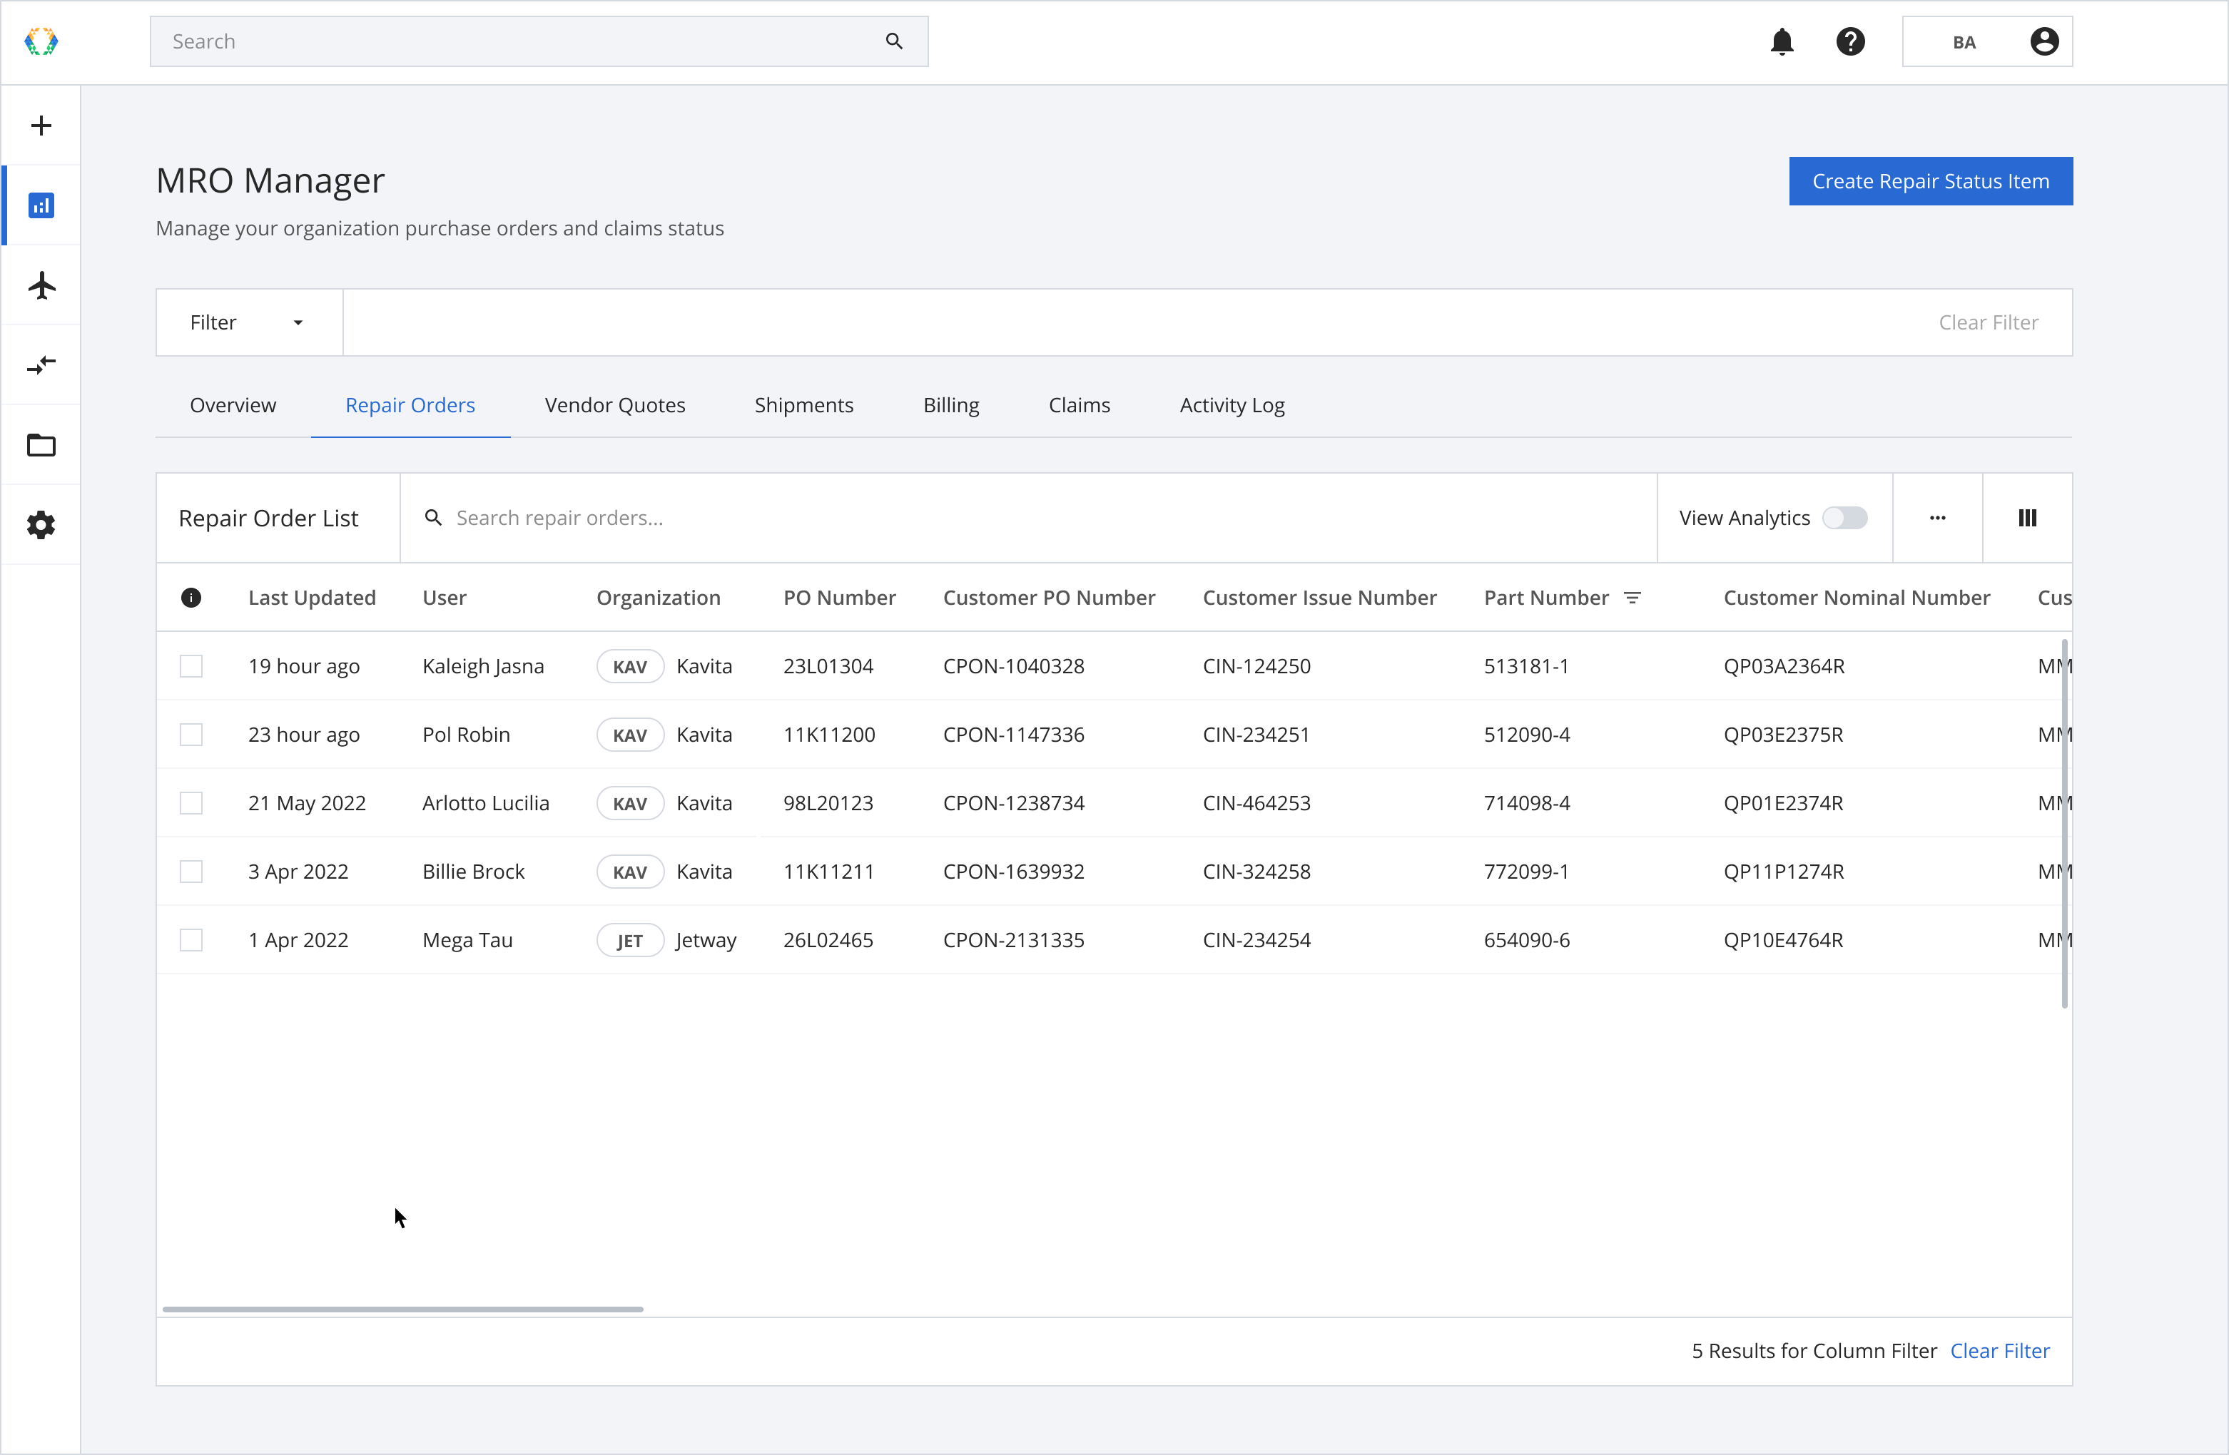Click Create Repair Status Item button
Image resolution: width=2229 pixels, height=1455 pixels.
point(1930,180)
